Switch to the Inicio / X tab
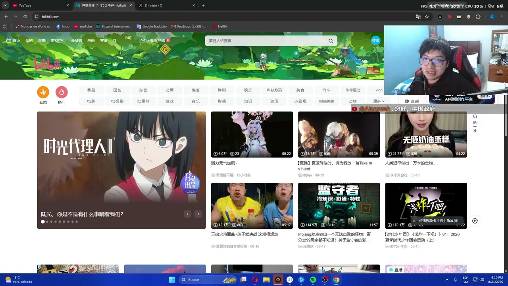The width and height of the screenshot is (508, 286). pos(167,6)
